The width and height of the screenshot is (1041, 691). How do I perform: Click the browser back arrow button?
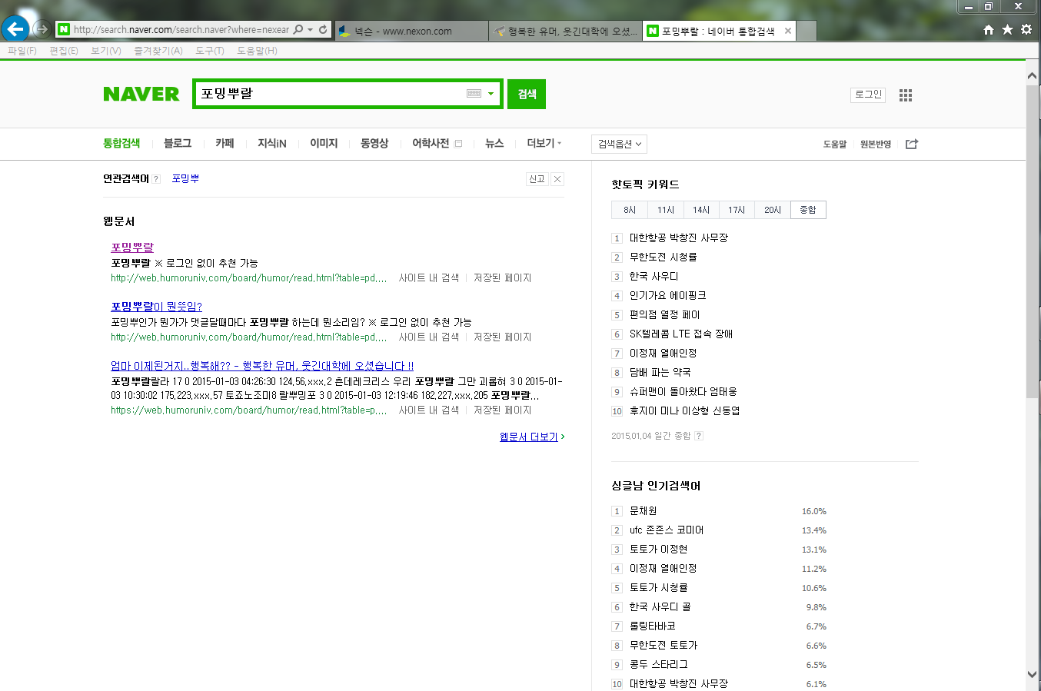(x=15, y=29)
